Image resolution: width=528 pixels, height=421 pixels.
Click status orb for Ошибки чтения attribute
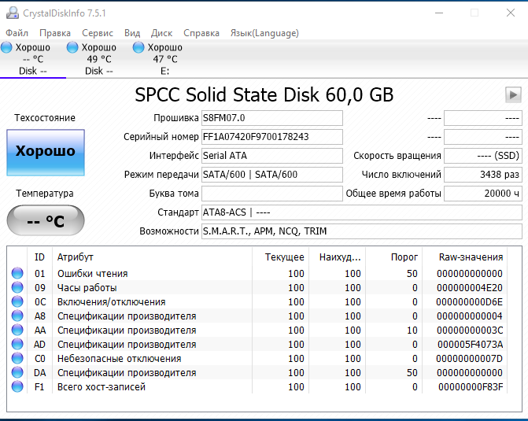17,274
